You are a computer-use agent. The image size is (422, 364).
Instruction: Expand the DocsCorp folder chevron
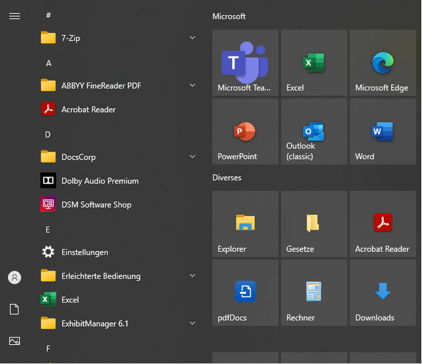click(x=192, y=156)
